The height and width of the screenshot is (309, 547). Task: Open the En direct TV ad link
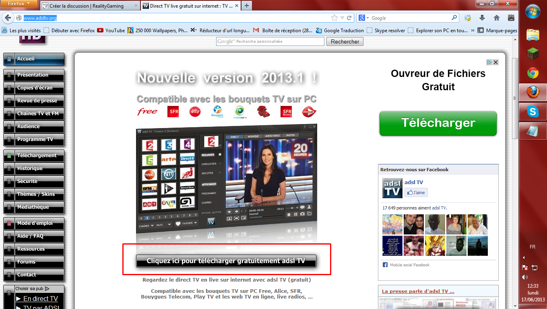pyautogui.click(x=41, y=299)
